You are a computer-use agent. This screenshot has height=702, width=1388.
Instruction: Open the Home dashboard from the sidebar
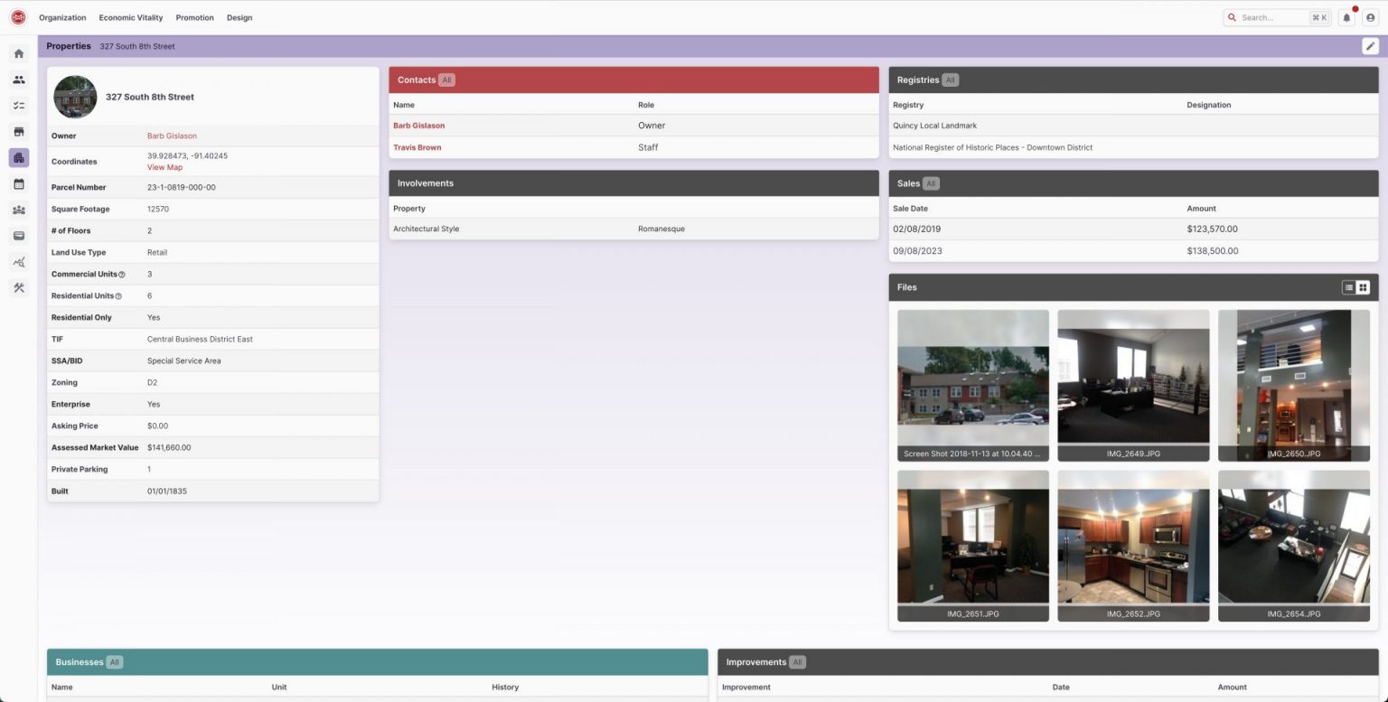click(x=18, y=53)
